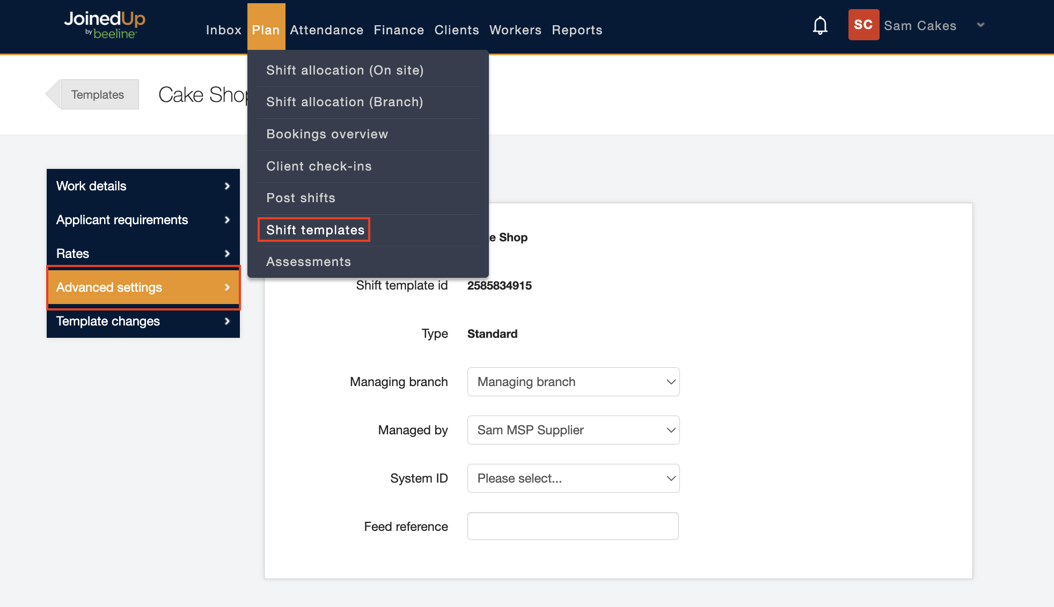Image resolution: width=1054 pixels, height=607 pixels.
Task: Expand the Sam Cakes account dropdown arrow
Action: point(980,25)
